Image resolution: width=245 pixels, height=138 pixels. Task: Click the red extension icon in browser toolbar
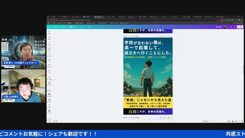[222, 20]
